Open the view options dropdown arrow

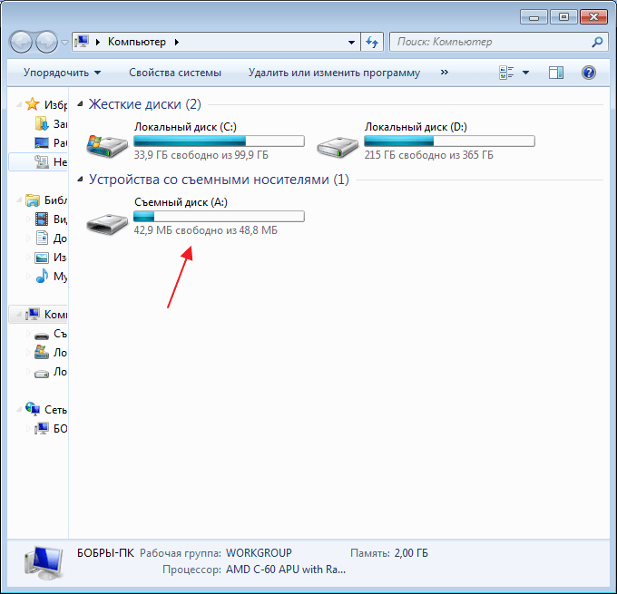525,73
